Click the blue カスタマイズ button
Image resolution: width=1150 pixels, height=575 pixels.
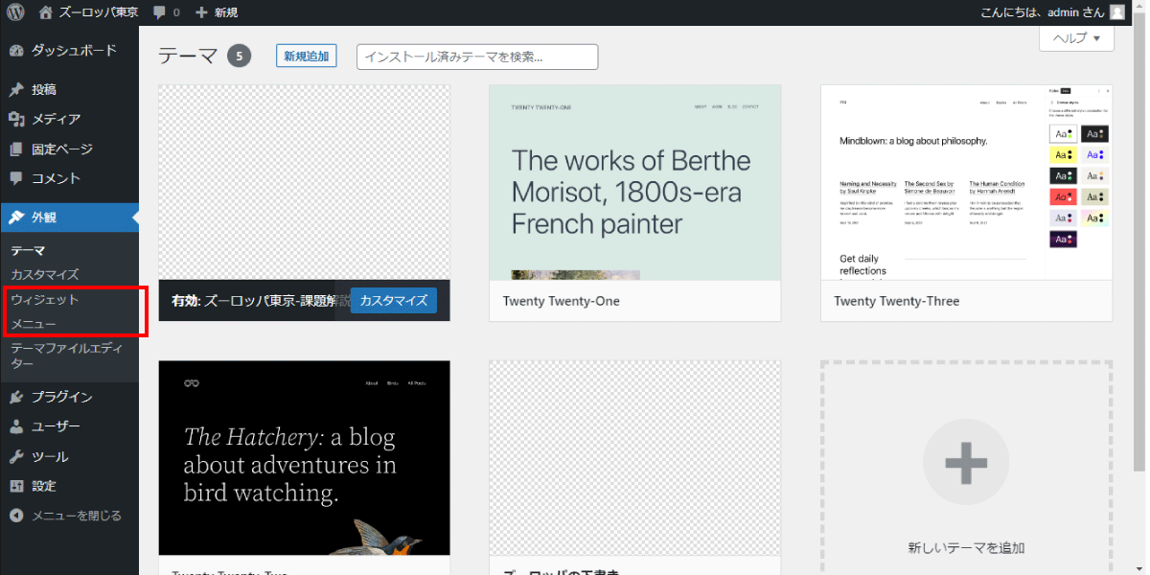point(394,300)
